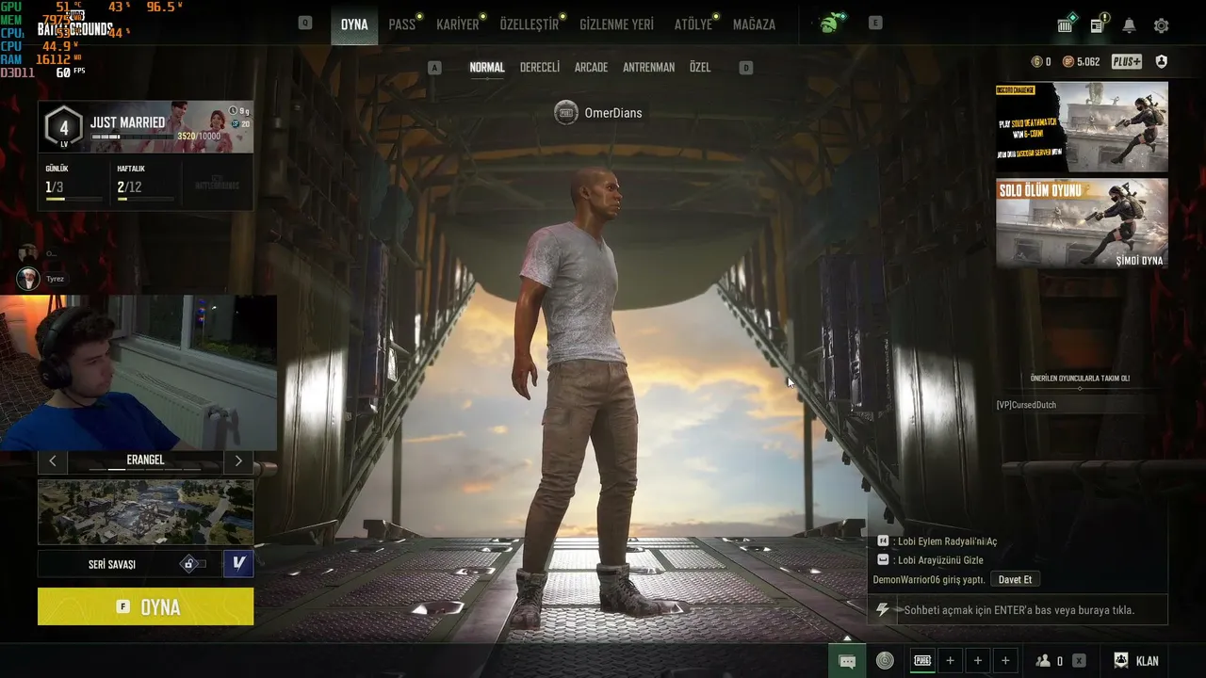Image resolution: width=1206 pixels, height=678 pixels.
Task: Open the Just Married pass card
Action: [145, 127]
